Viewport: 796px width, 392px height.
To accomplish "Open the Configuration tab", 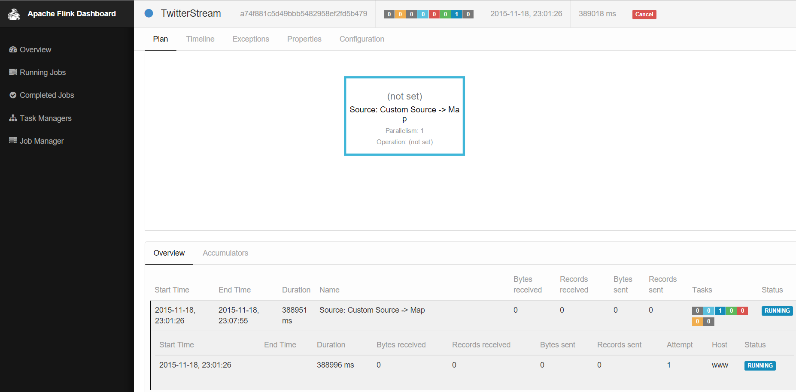I will click(x=362, y=39).
